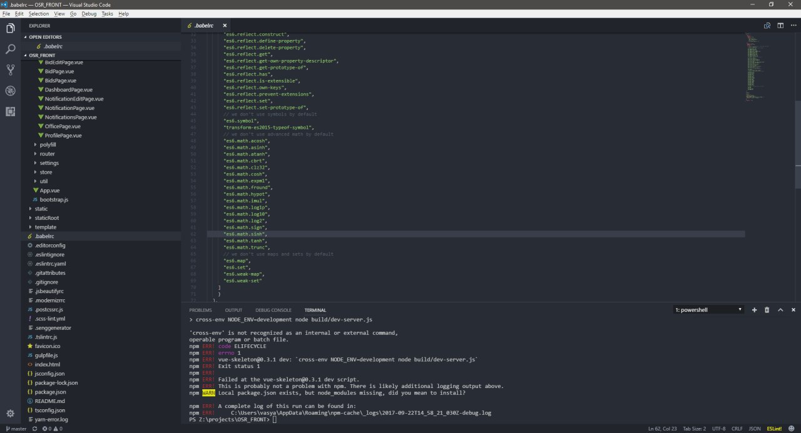Open the View menu
801x433 pixels.
click(59, 13)
